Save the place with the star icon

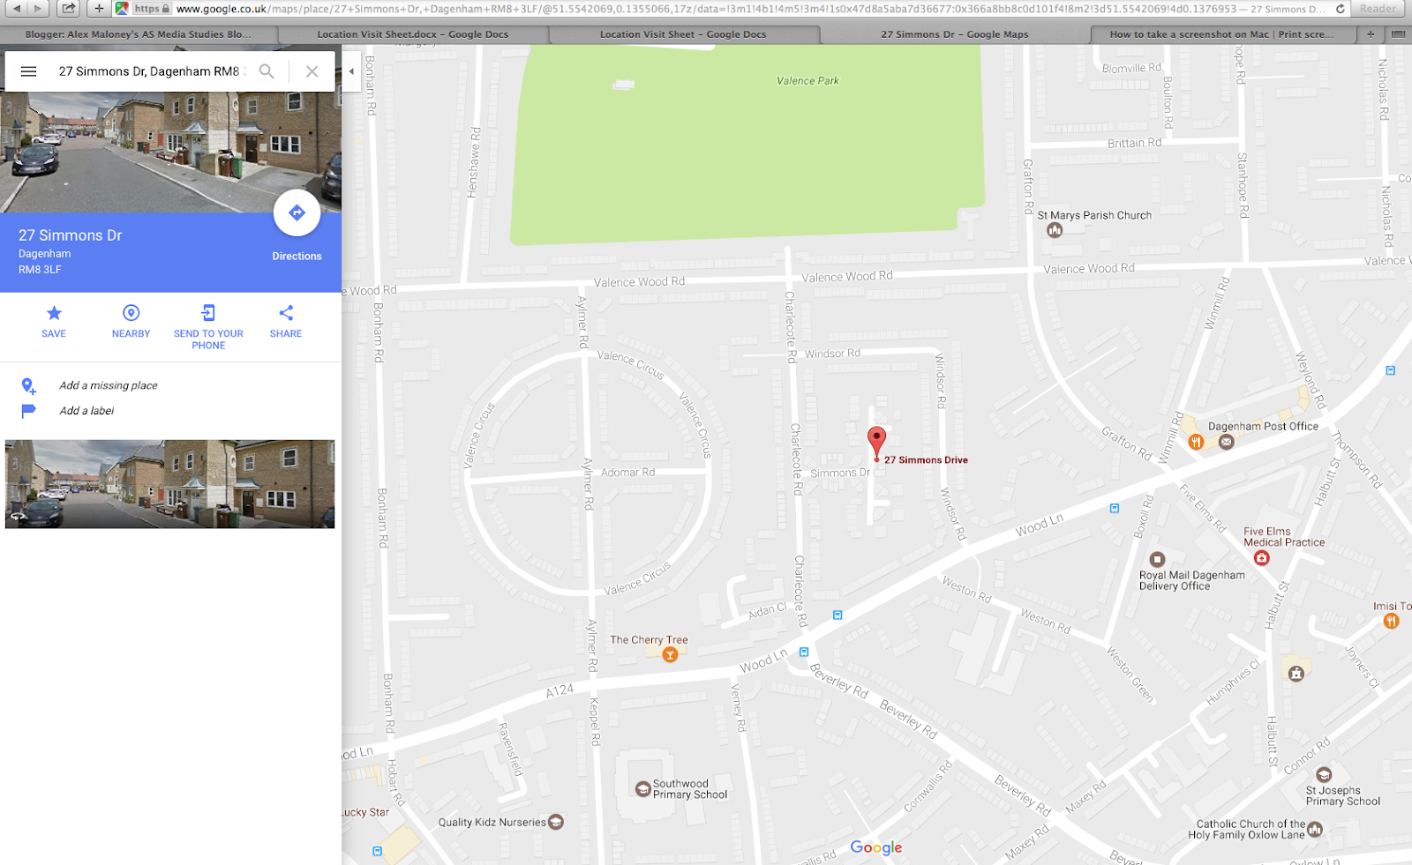tap(54, 313)
